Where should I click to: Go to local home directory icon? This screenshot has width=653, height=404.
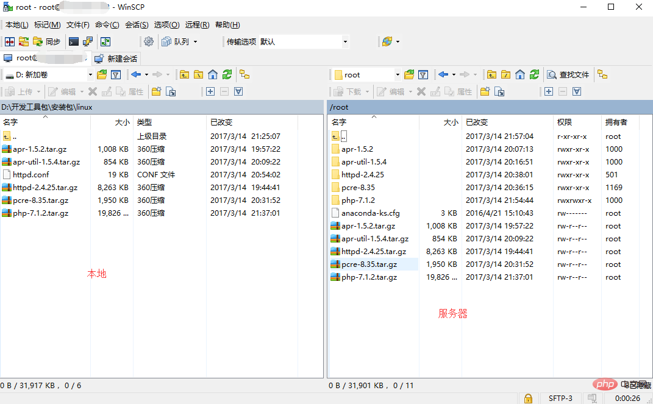tap(213, 74)
